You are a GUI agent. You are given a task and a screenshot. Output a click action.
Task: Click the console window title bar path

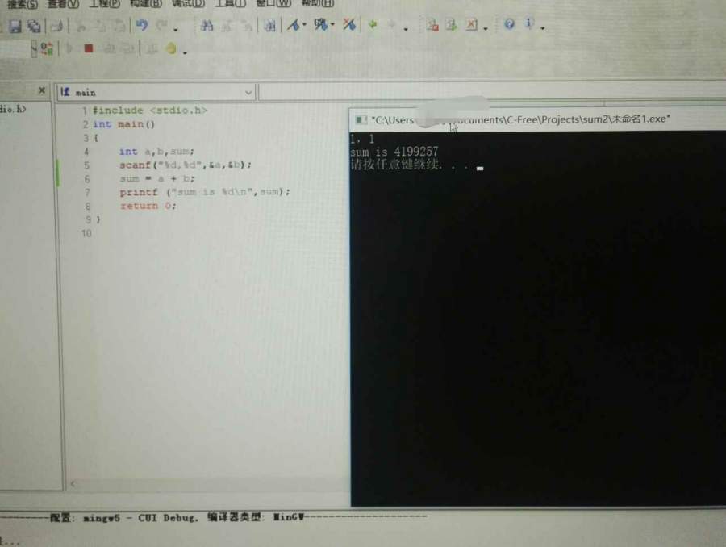tap(520, 119)
